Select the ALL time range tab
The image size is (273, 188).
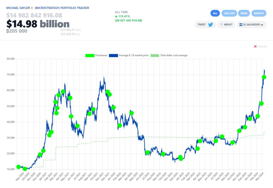(x=215, y=13)
